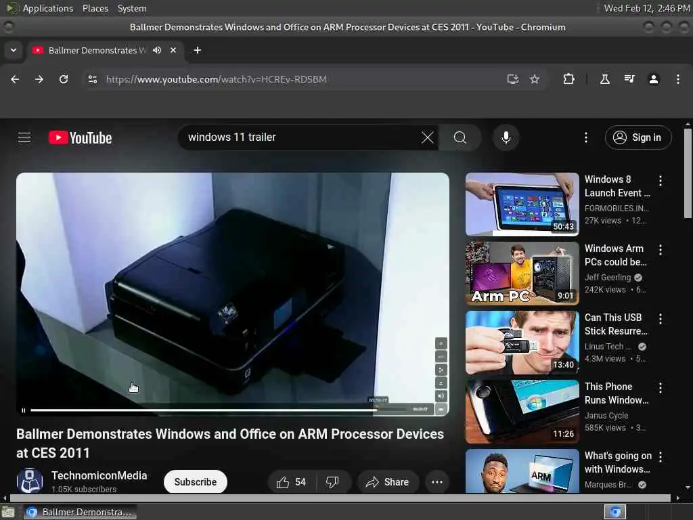The image size is (693, 520).
Task: Open options menu for This Phone Runs video
Action: pyautogui.click(x=661, y=388)
